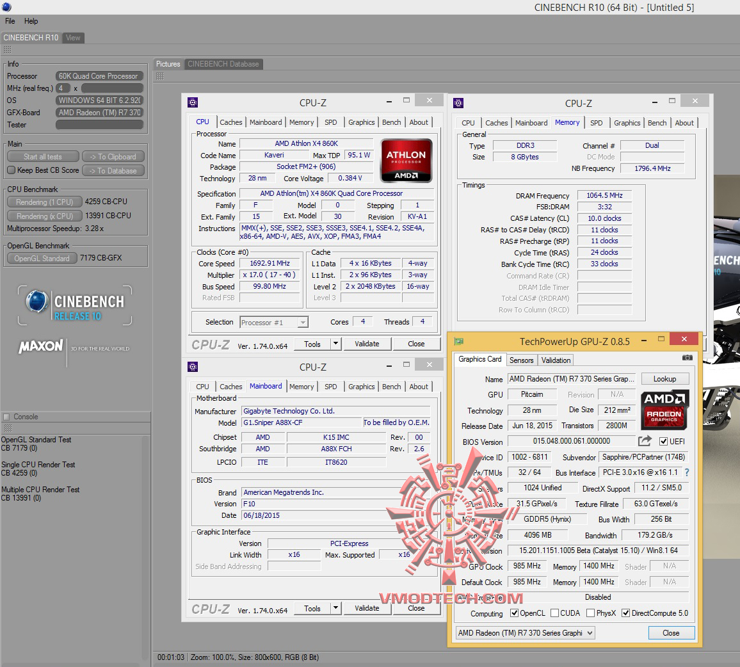Check the CUDA checkbox
This screenshot has width=740, height=667.
click(554, 613)
